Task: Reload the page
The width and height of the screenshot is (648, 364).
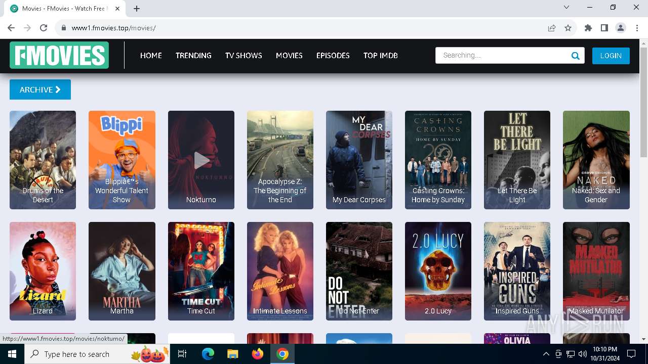Action: click(x=44, y=28)
